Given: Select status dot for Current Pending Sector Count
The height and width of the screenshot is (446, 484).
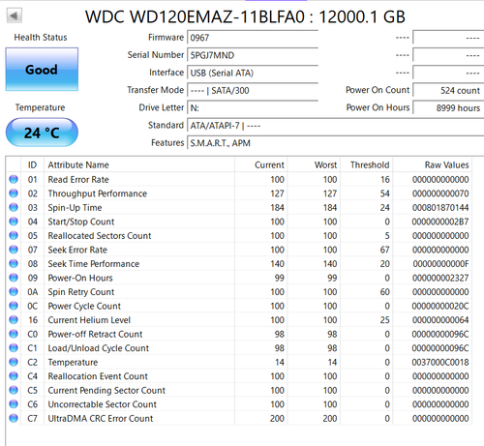Looking at the screenshot, I should pos(14,390).
